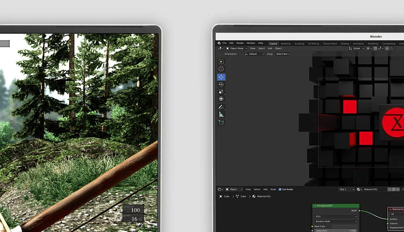The height and width of the screenshot is (232, 404).
Task: Collapse the Principled BSDF node
Action: [315, 206]
